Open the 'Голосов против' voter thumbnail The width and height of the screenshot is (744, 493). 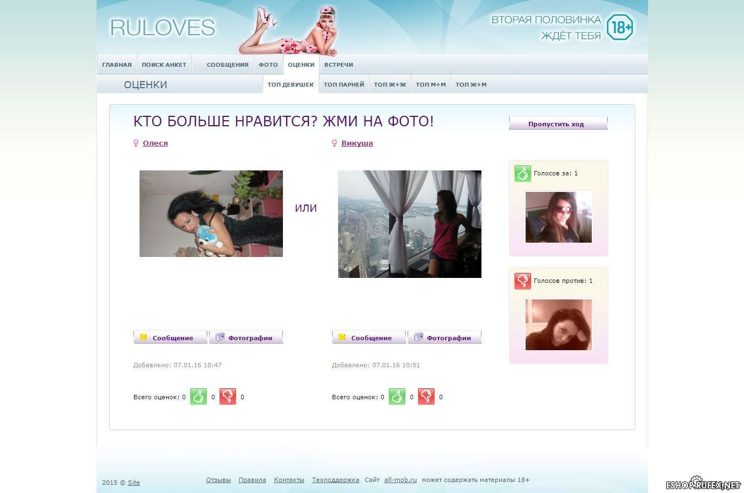click(559, 325)
